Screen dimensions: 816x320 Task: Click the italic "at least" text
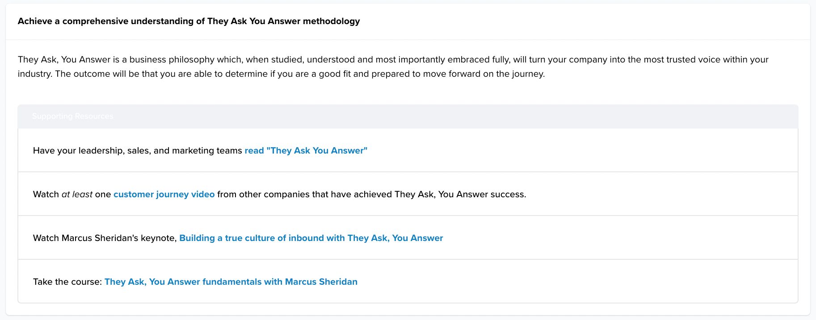77,195
